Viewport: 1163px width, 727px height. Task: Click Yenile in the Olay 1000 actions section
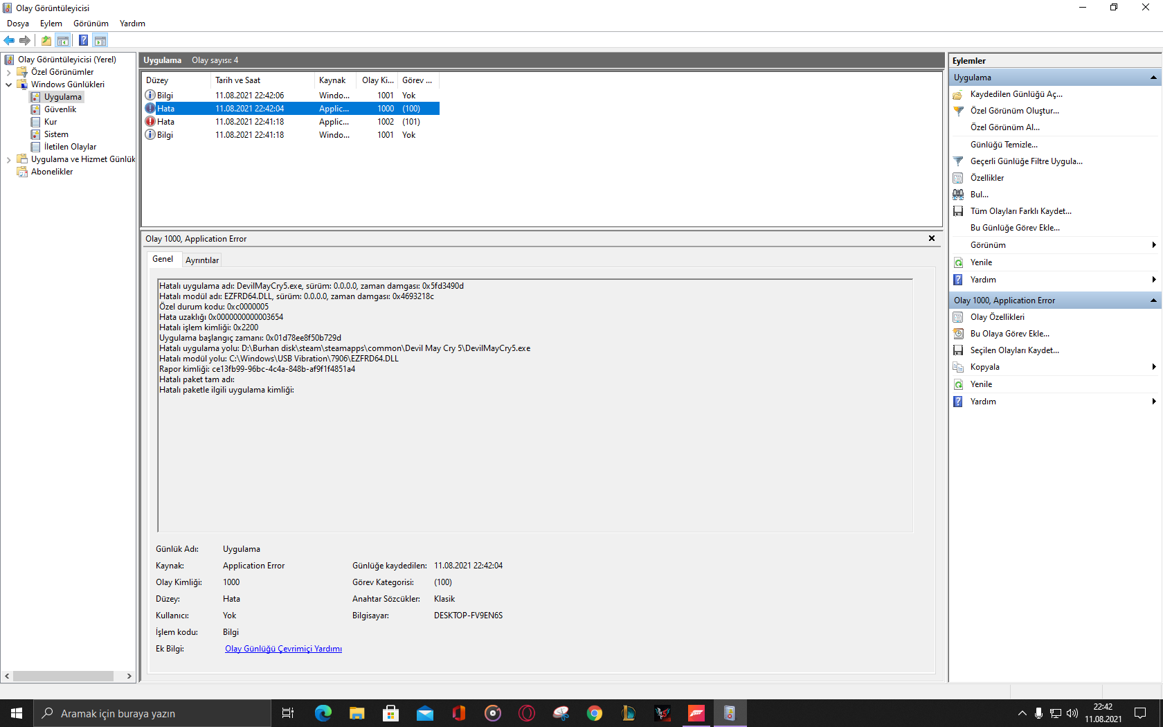[981, 384]
